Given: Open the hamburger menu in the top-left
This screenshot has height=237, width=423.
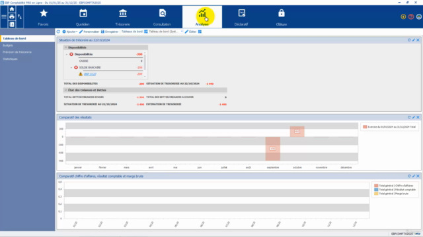Looking at the screenshot, I should (x=4, y=16).
